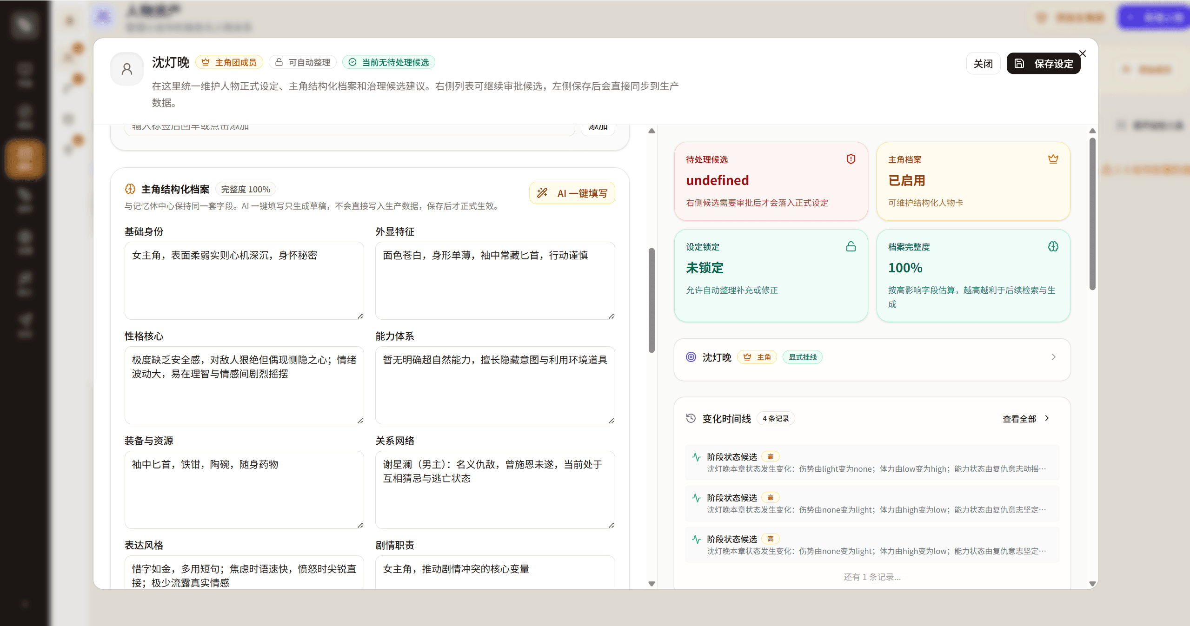Click the crown icon on 主角档案 card
The image size is (1190, 626).
tap(1053, 158)
